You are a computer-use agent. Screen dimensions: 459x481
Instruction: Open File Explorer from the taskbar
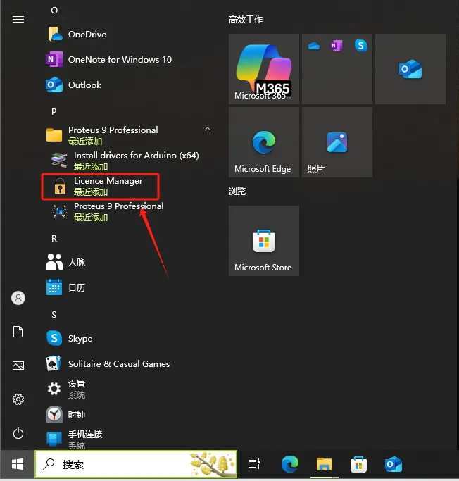pyautogui.click(x=324, y=464)
